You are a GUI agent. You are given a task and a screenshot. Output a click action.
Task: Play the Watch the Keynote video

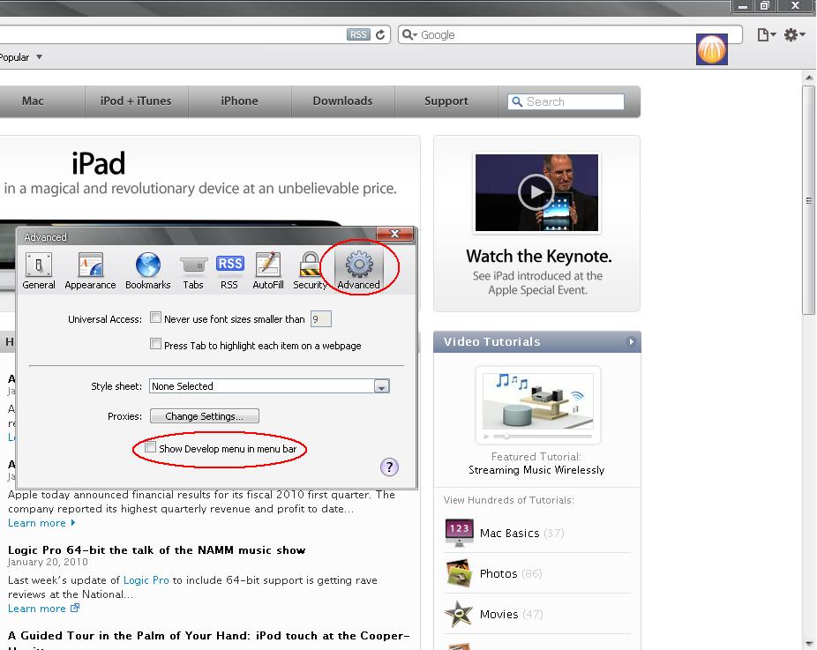pos(536,192)
